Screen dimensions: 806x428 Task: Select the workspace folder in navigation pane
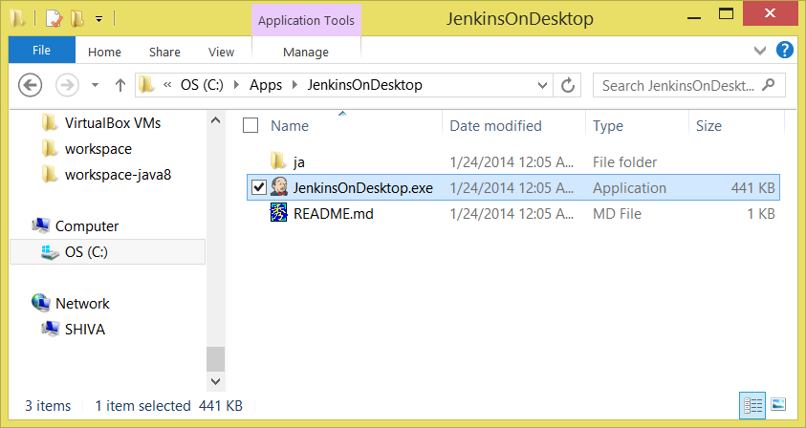click(98, 149)
